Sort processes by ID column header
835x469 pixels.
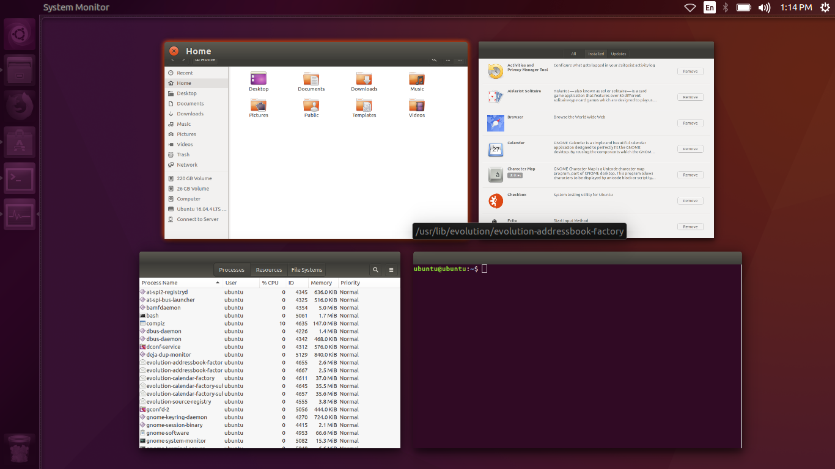pos(297,283)
